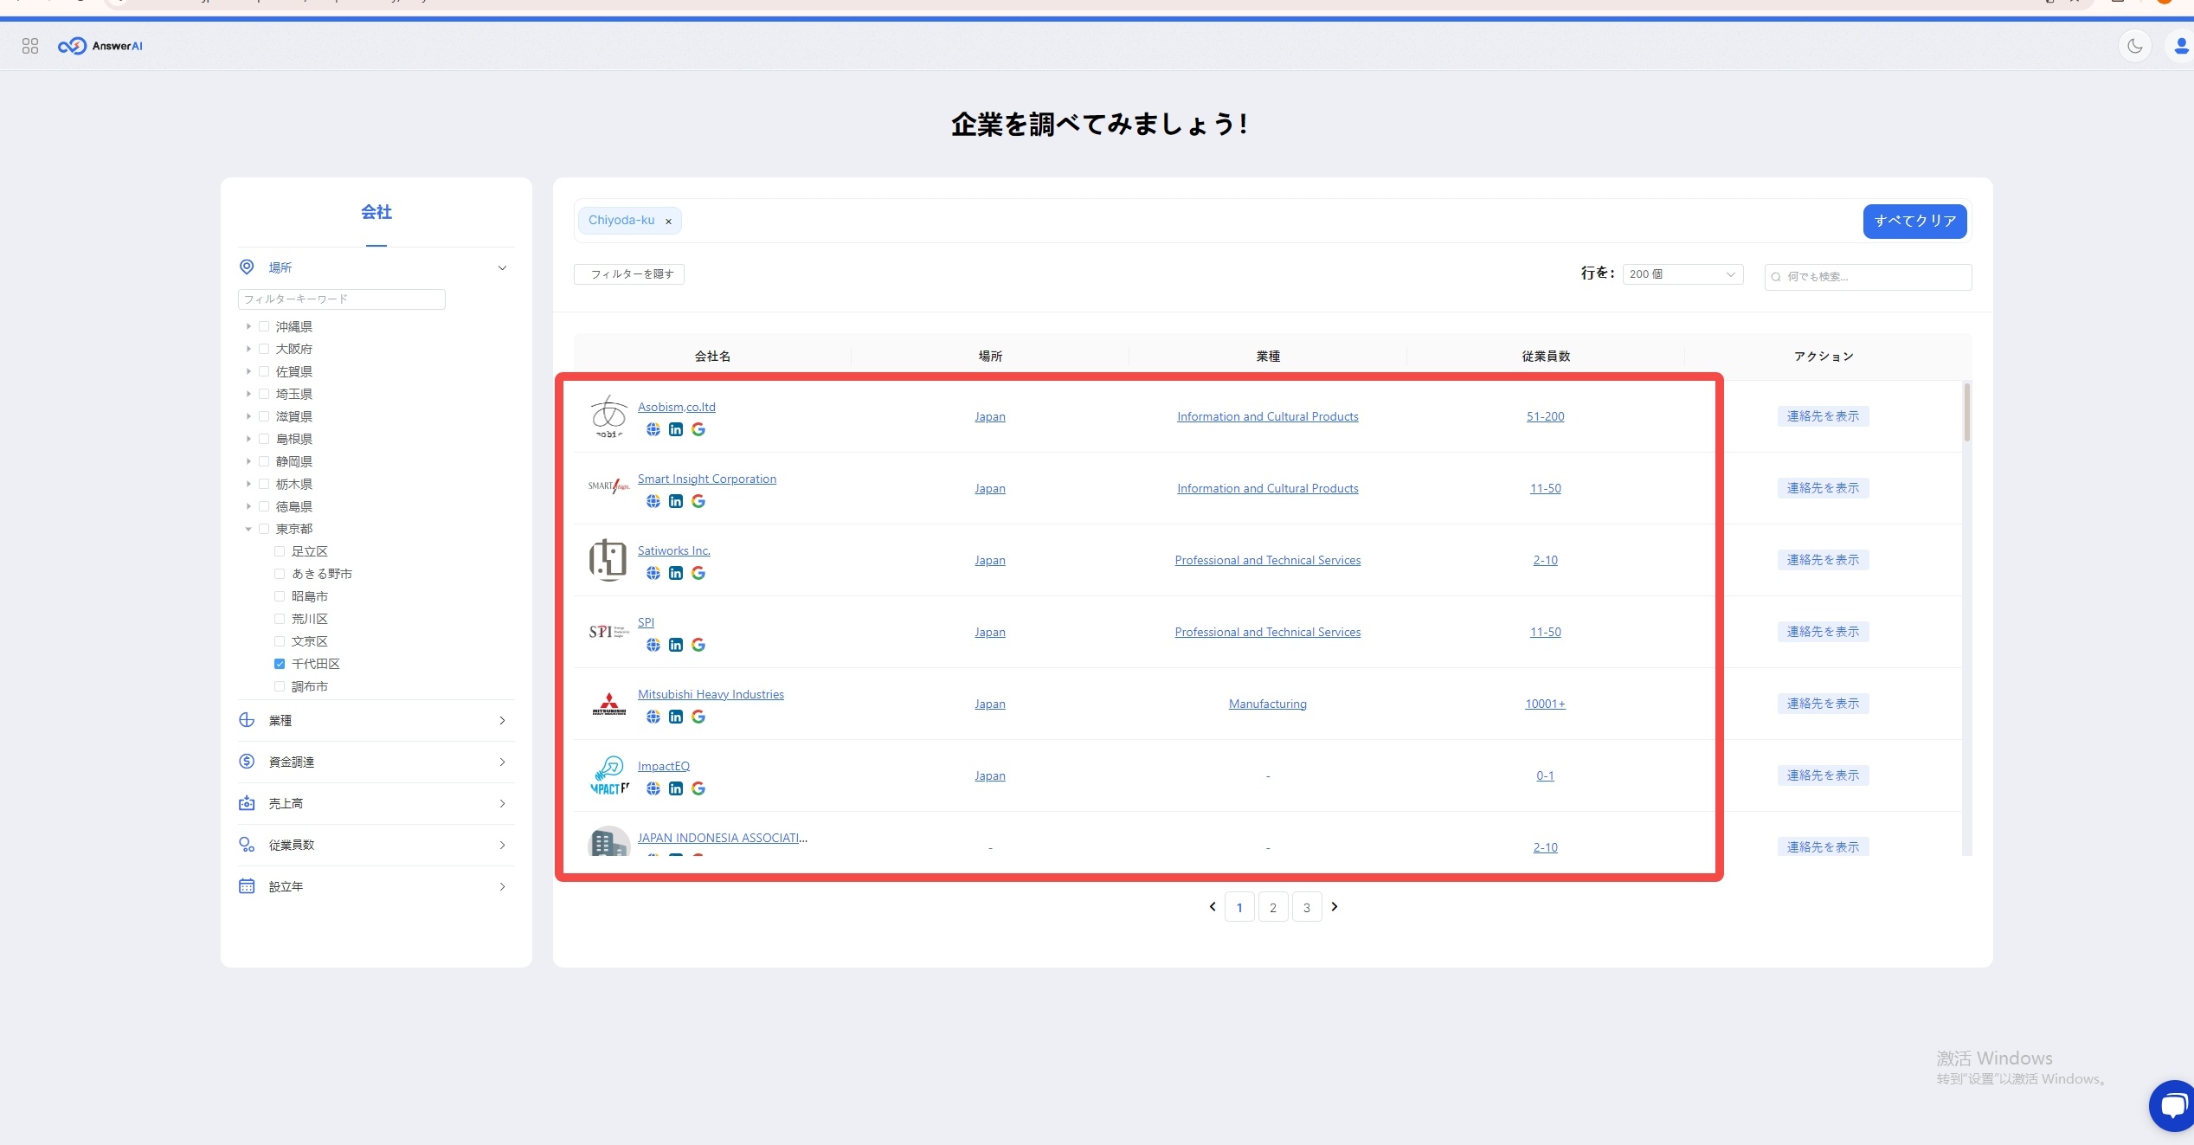The width and height of the screenshot is (2194, 1145).
Task: Uncheck the 千代田区 checkbox
Action: 280,664
